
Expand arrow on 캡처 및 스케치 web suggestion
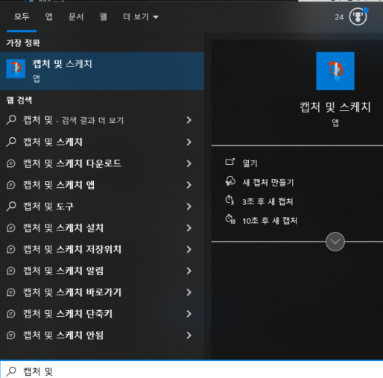(189, 142)
